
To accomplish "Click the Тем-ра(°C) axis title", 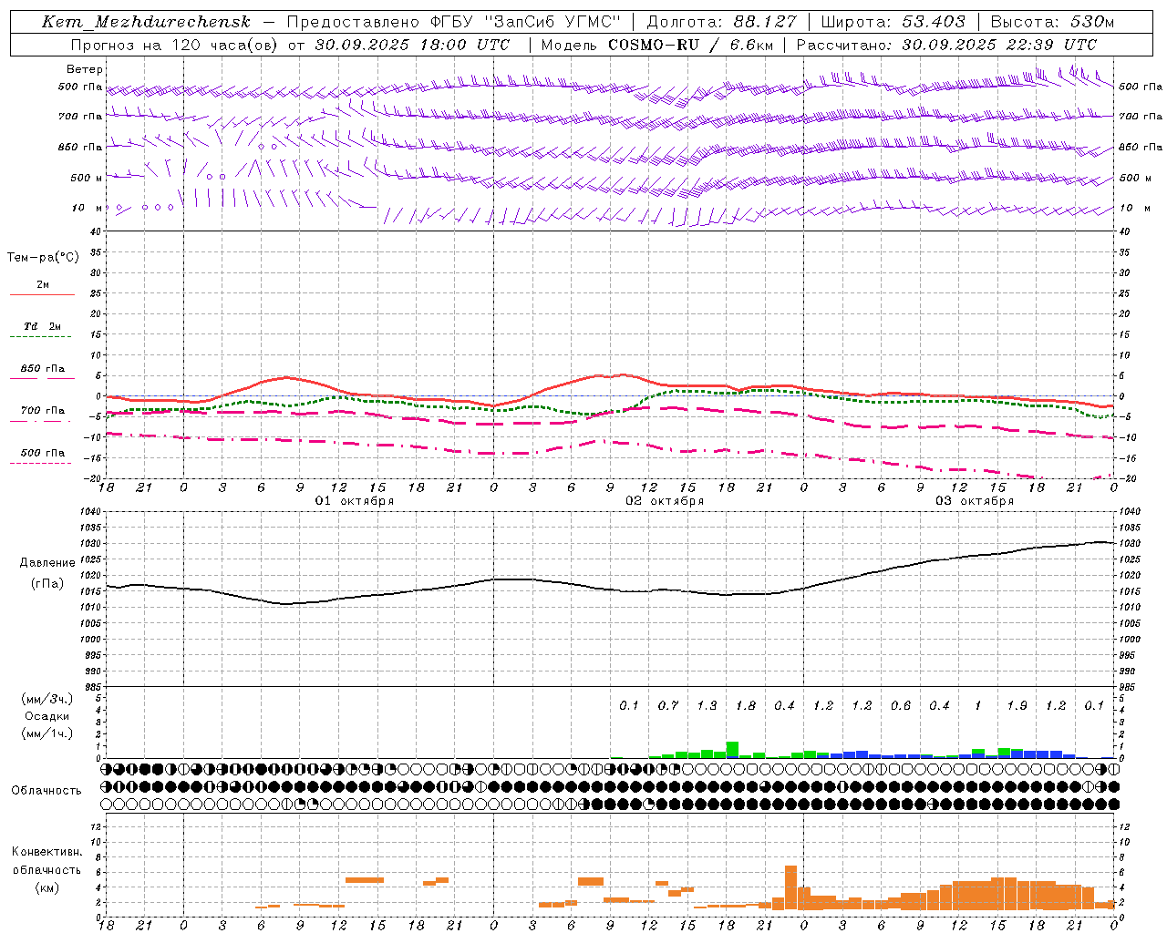I will tap(43, 258).
